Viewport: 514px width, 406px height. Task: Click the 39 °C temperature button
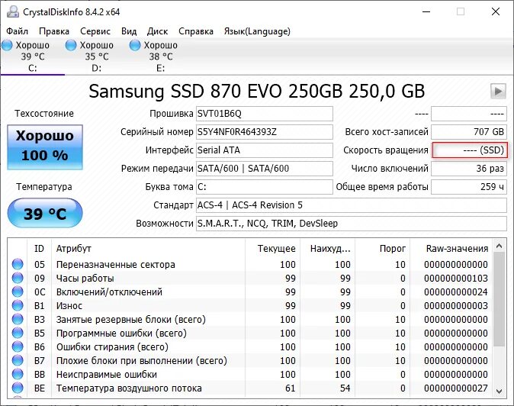(x=45, y=213)
